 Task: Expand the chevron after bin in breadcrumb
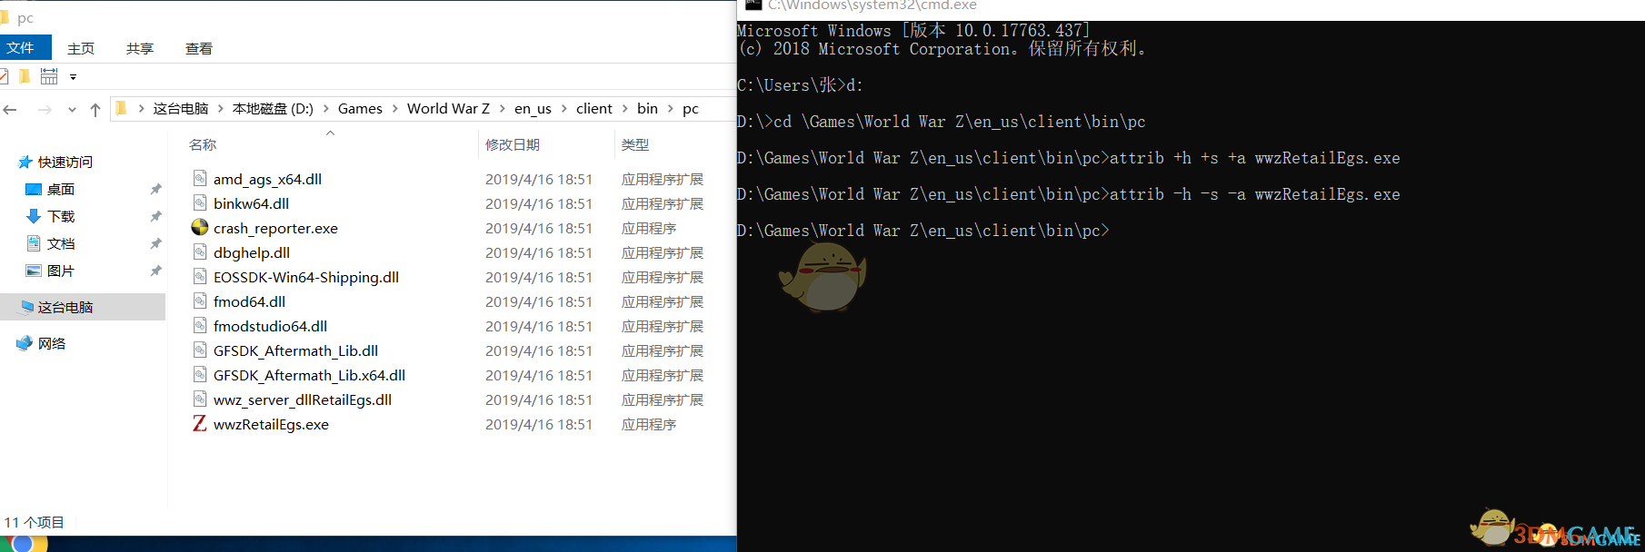pos(671,109)
